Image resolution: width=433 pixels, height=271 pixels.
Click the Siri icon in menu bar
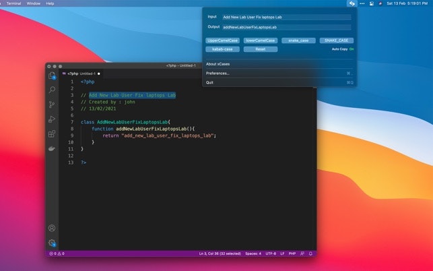pos(380,3)
